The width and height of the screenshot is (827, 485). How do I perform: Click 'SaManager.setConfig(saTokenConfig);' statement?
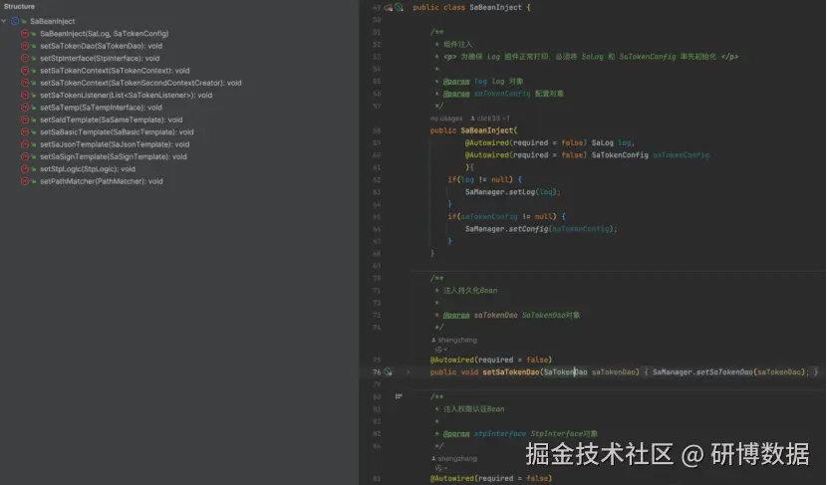pyautogui.click(x=541, y=229)
